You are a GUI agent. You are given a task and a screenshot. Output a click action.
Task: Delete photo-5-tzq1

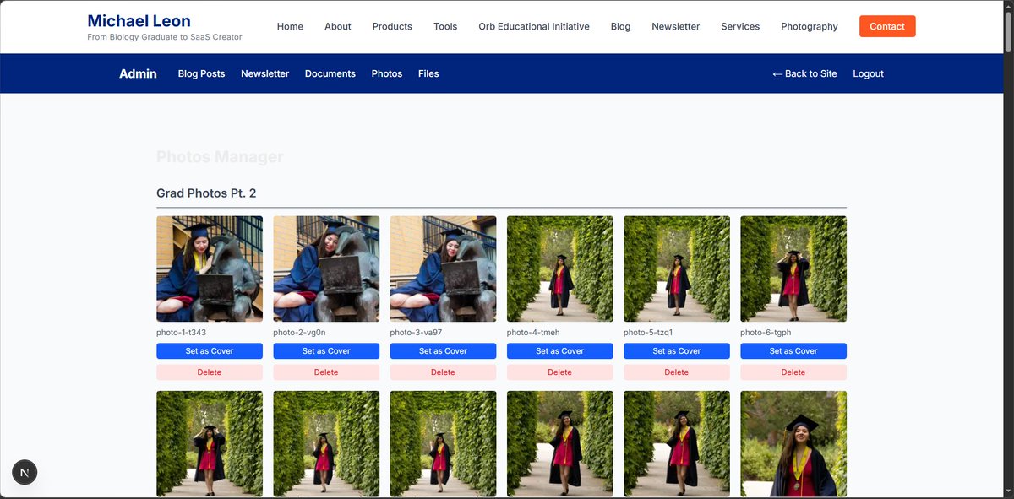(677, 372)
